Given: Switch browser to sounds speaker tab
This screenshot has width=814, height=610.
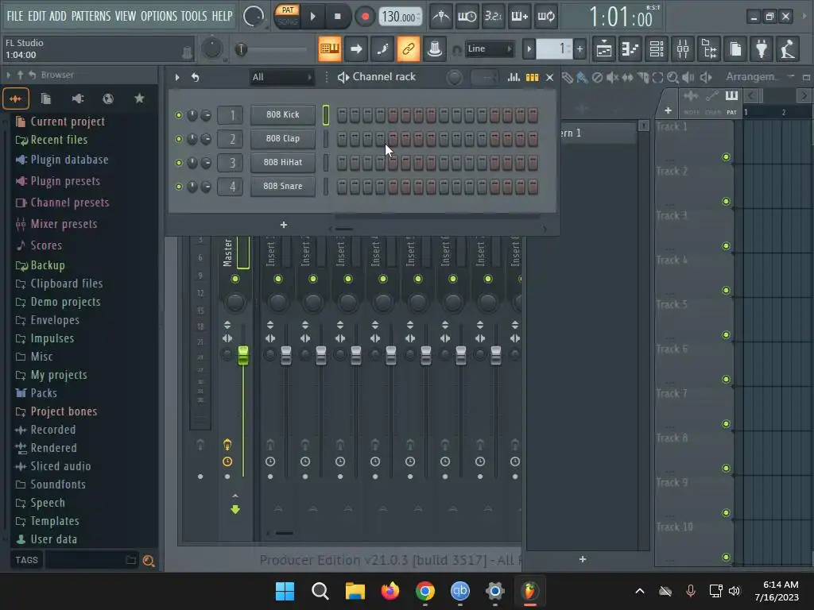Looking at the screenshot, I should pyautogui.click(x=77, y=98).
